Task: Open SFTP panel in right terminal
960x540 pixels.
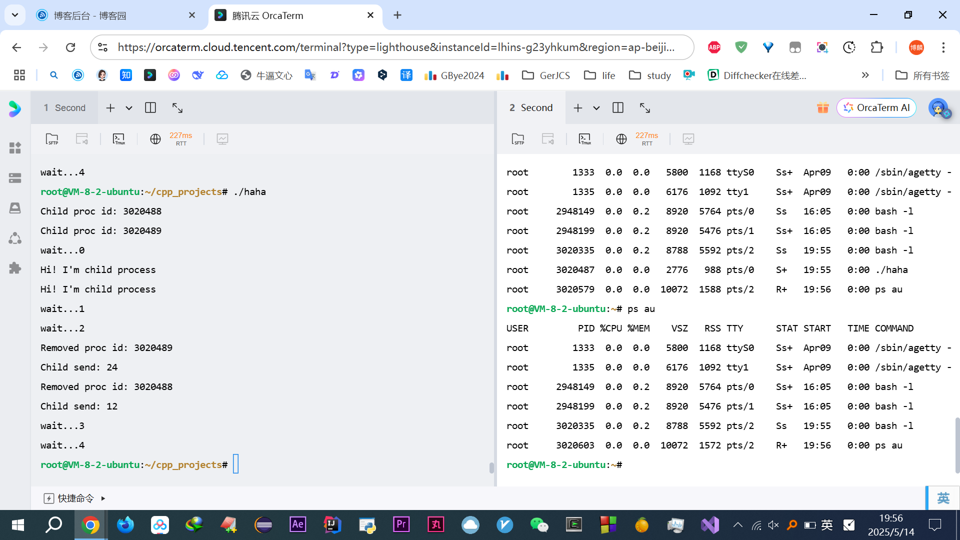Action: (518, 139)
